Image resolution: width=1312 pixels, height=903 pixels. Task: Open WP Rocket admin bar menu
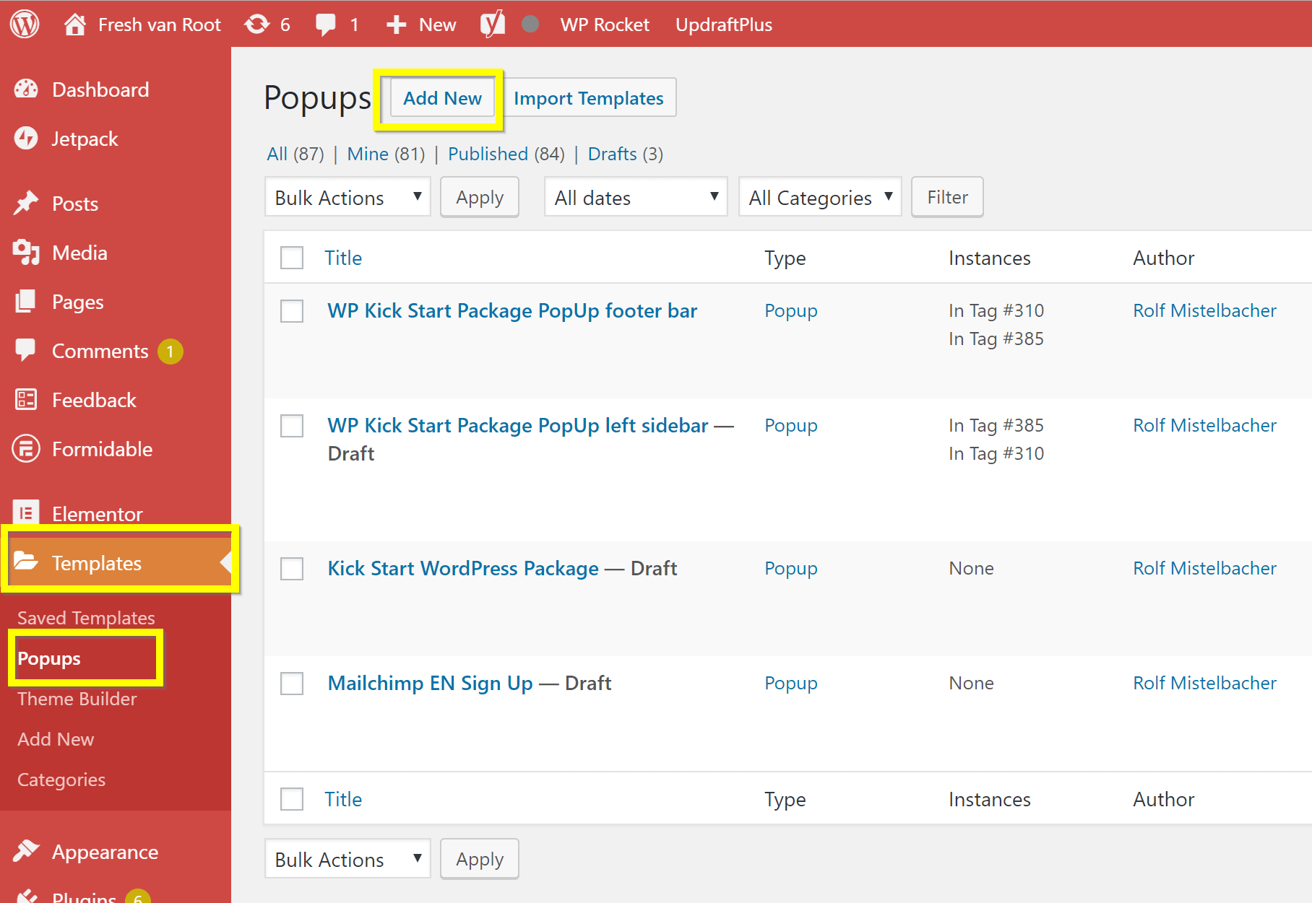[x=605, y=25]
